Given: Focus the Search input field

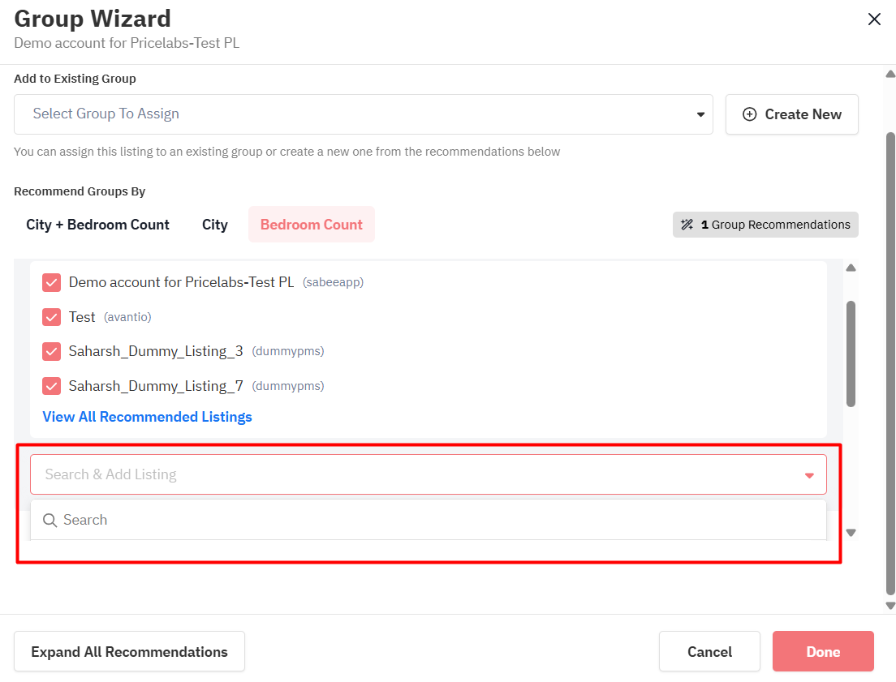Looking at the screenshot, I should coord(438,520).
